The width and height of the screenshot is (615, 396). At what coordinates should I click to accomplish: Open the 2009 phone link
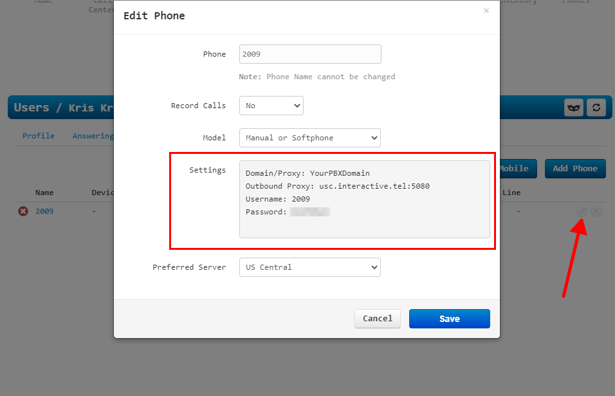44,211
